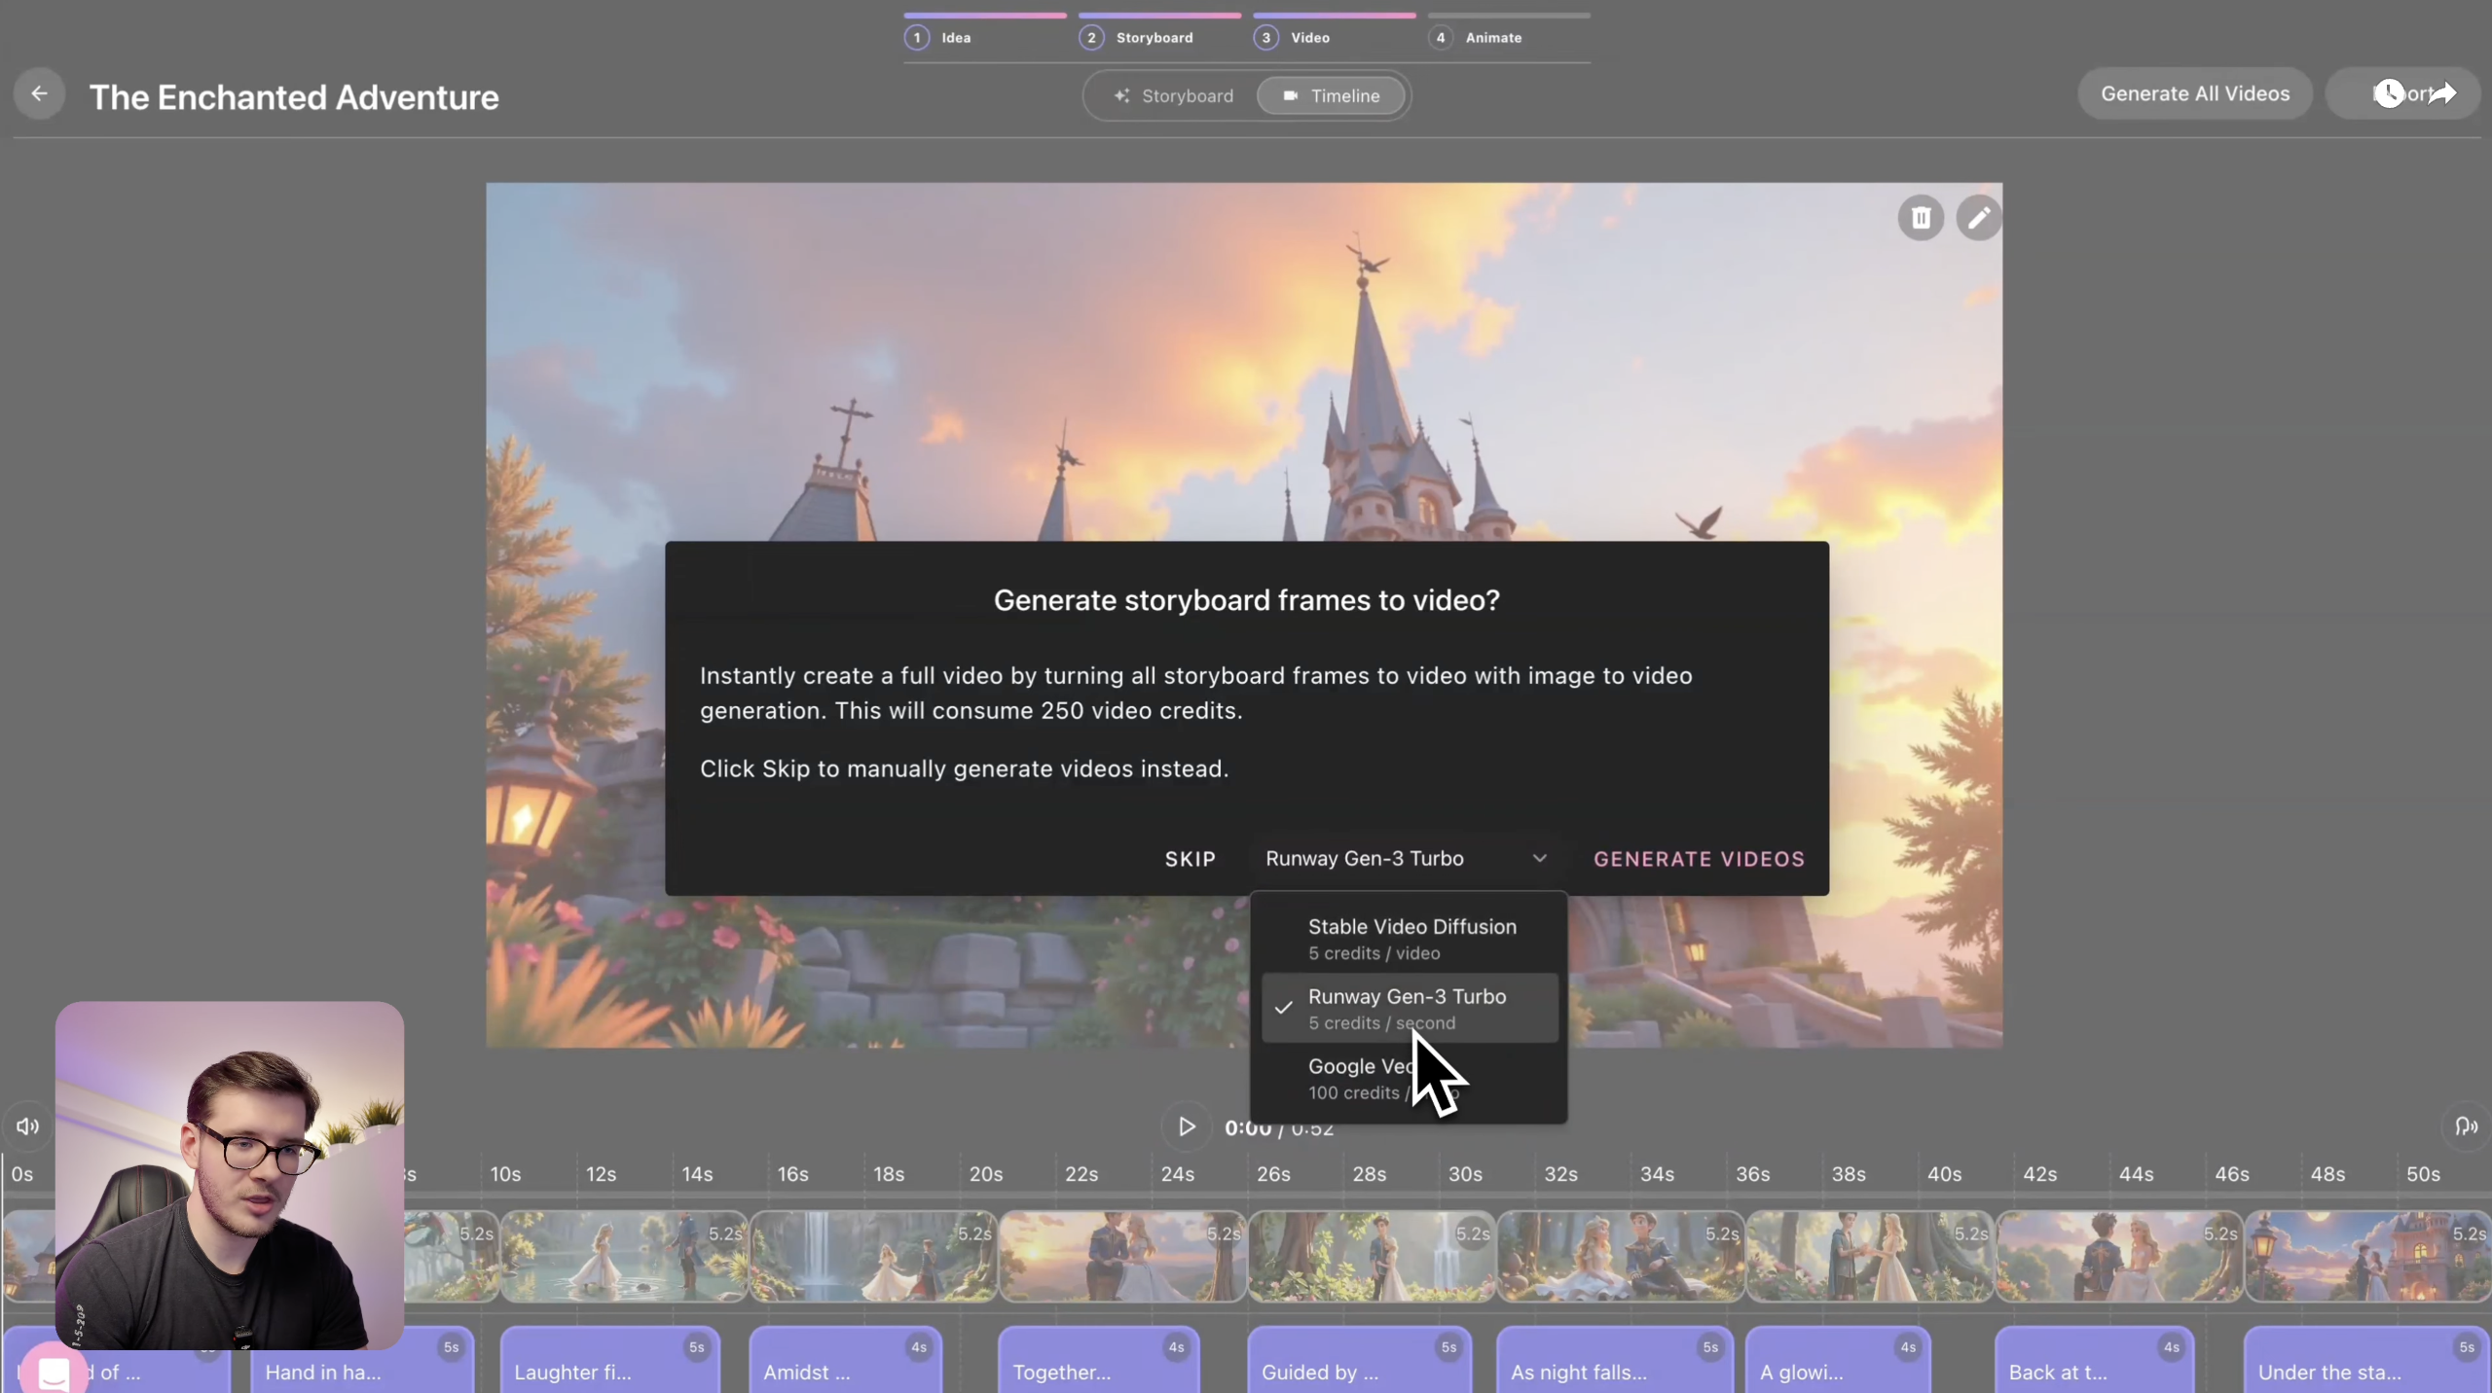Go to step 4 Animate
This screenshot has height=1393, width=2492.
pos(1480,37)
